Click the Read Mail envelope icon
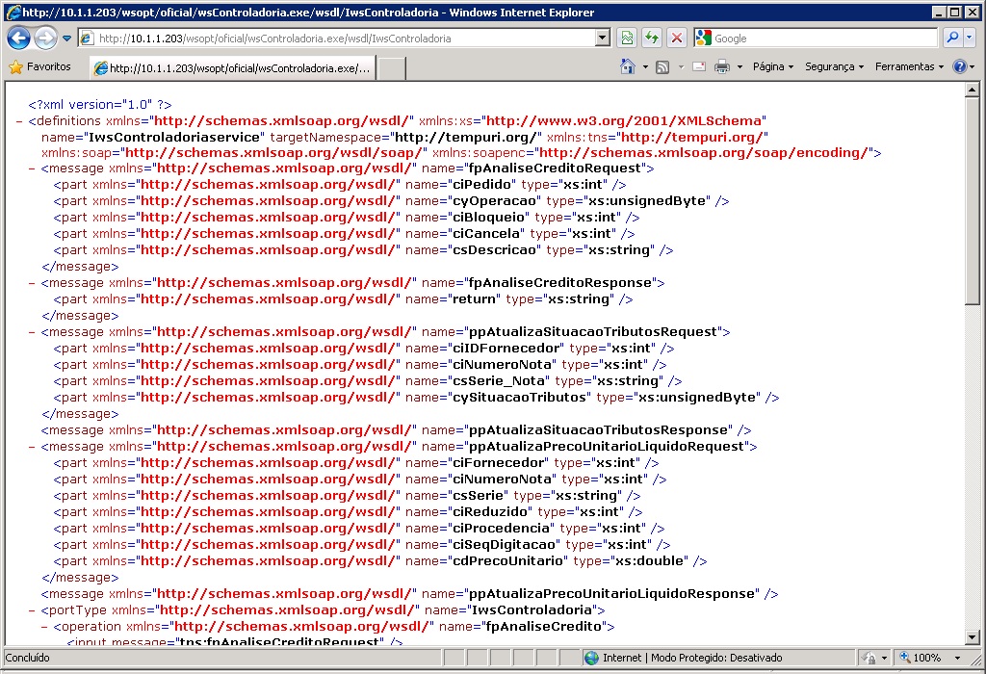Viewport: 986px width, 674px height. (x=698, y=67)
